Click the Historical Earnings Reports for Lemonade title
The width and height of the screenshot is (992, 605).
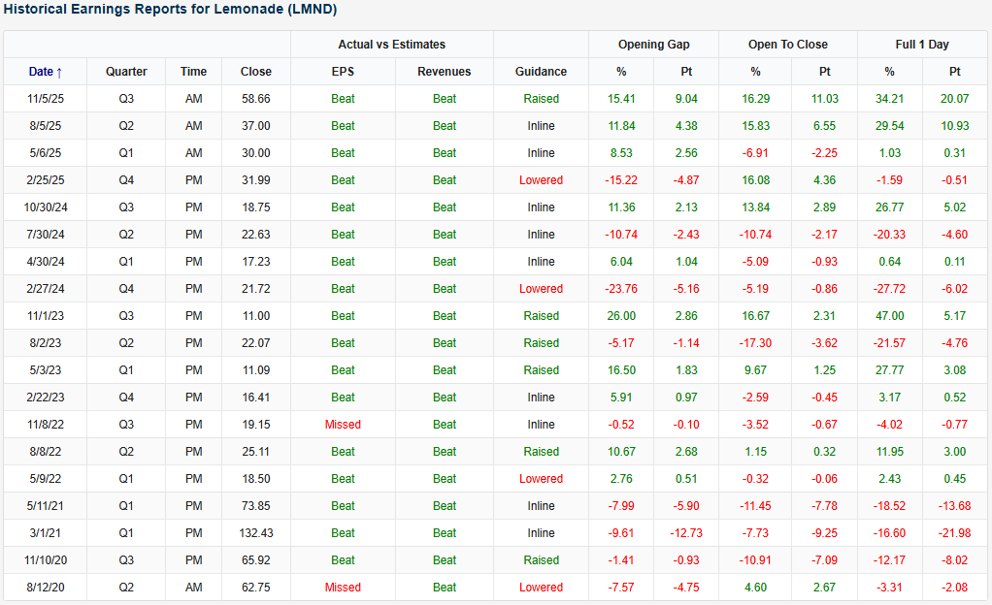tap(171, 9)
